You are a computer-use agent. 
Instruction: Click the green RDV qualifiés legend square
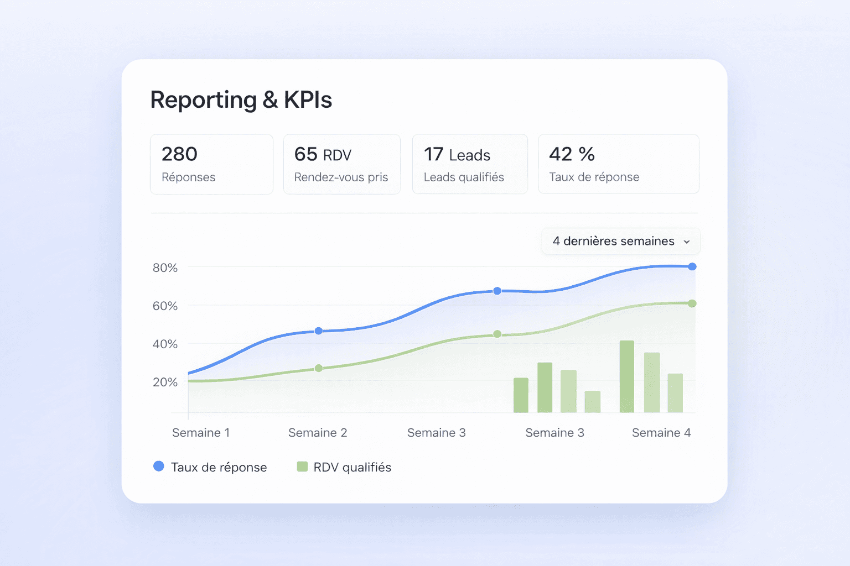[302, 467]
